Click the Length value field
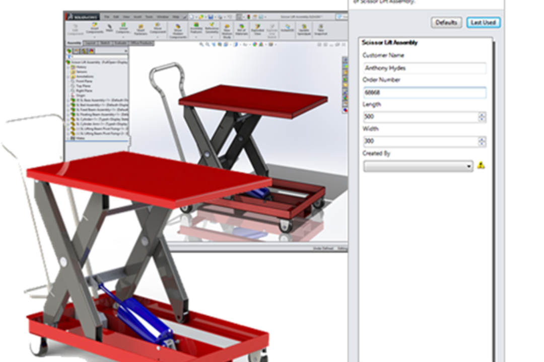 click(421, 117)
